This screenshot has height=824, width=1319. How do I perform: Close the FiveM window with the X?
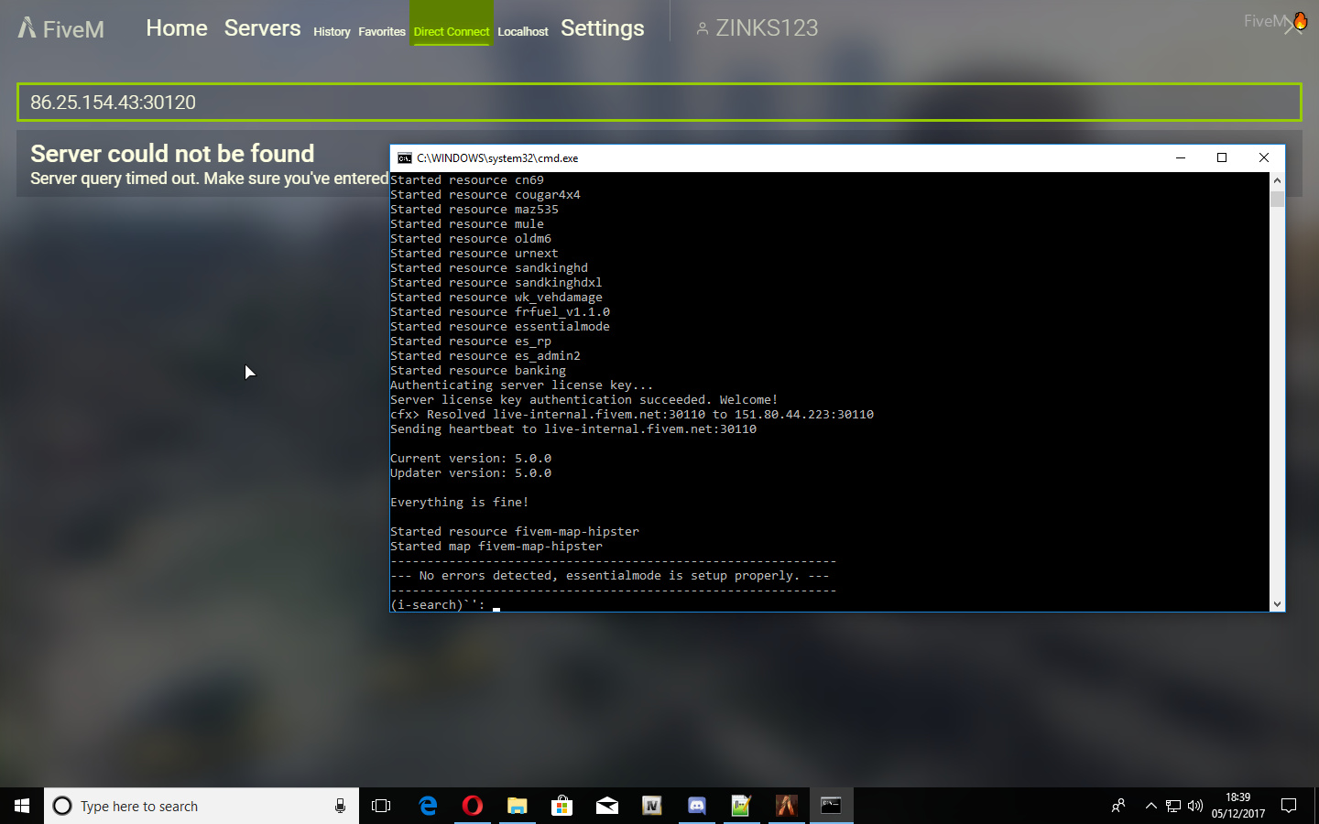(x=1292, y=27)
